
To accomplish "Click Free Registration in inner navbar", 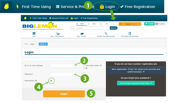I will [89, 18].
